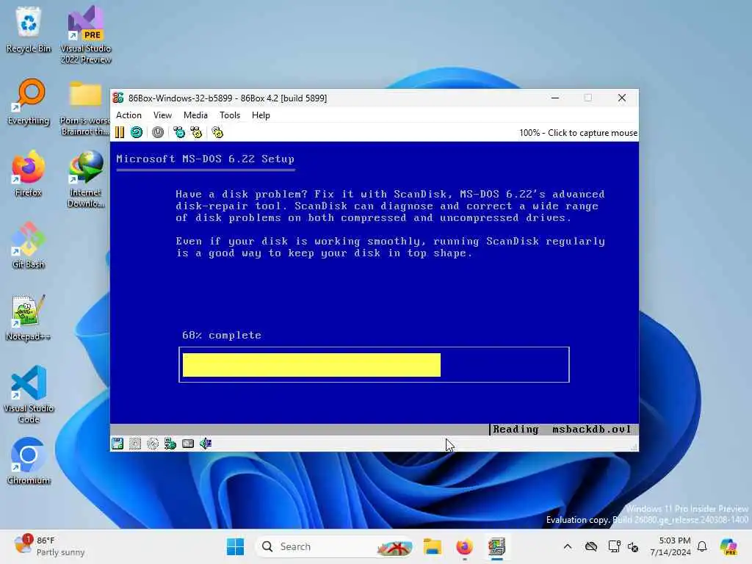The image size is (752, 564).
Task: Click the teal hard reset toolbar icon
Action: click(x=137, y=132)
